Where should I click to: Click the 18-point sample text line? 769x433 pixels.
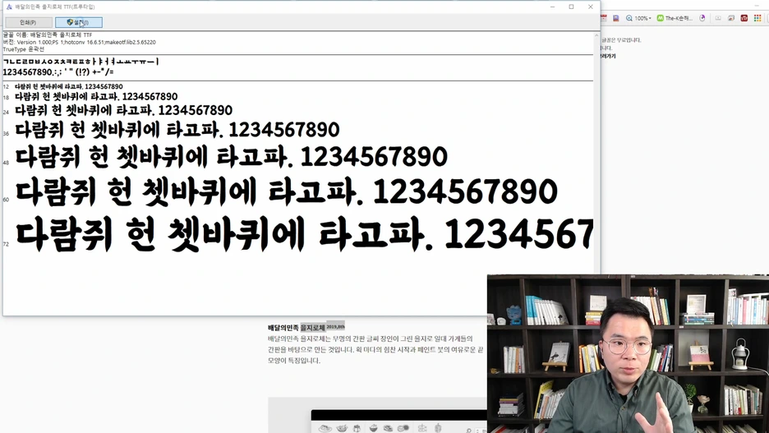pyautogui.click(x=96, y=97)
